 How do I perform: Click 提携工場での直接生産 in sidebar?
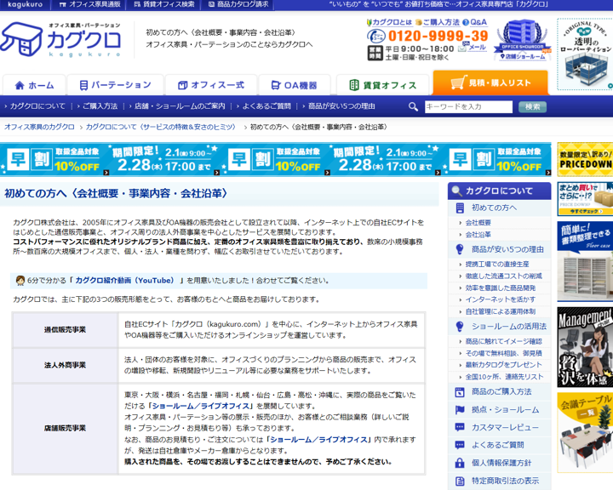tap(497, 265)
